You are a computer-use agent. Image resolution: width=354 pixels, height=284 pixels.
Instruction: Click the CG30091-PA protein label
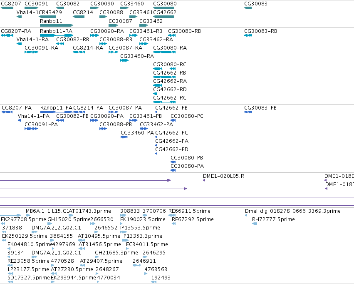click(x=41, y=124)
